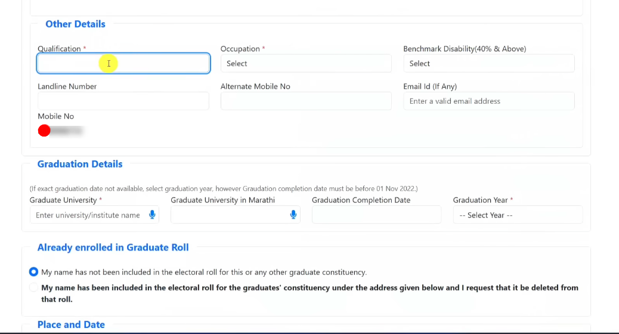Click the red dot beside mobile number
This screenshot has width=619, height=334.
point(44,130)
